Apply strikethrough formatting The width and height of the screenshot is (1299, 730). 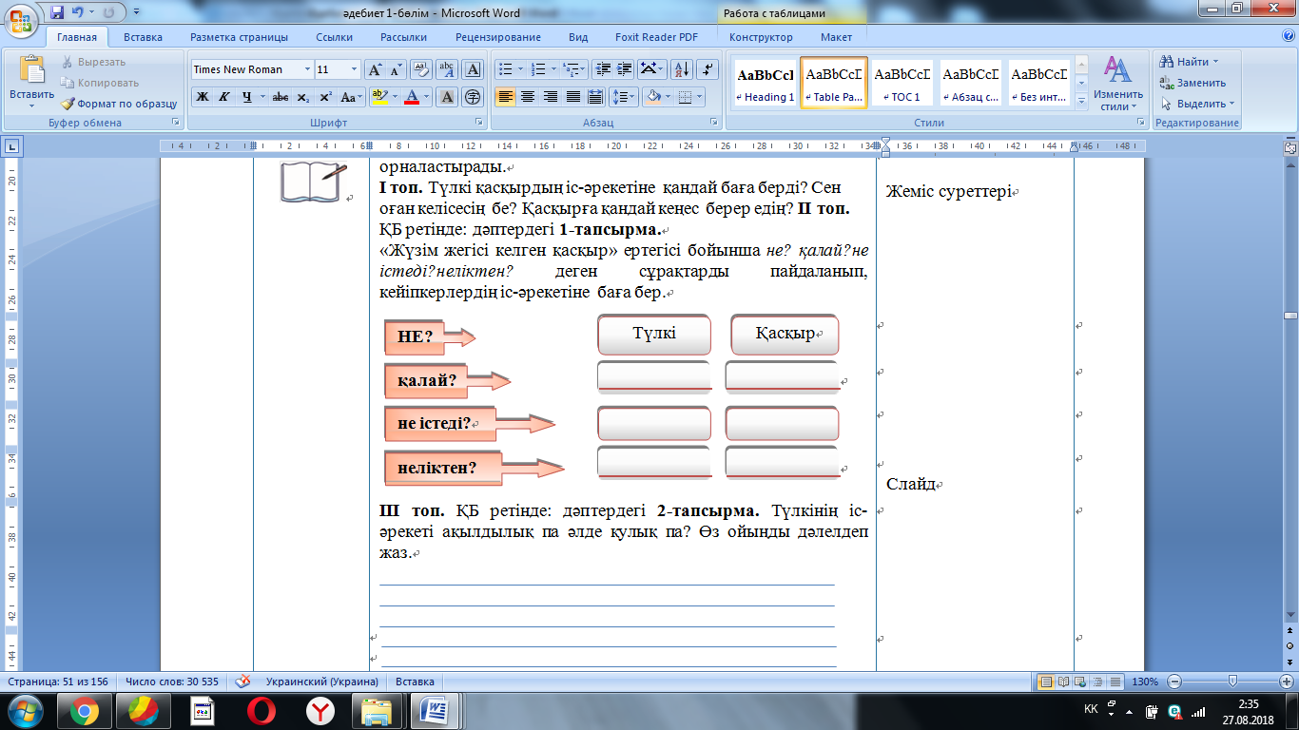pos(281,97)
